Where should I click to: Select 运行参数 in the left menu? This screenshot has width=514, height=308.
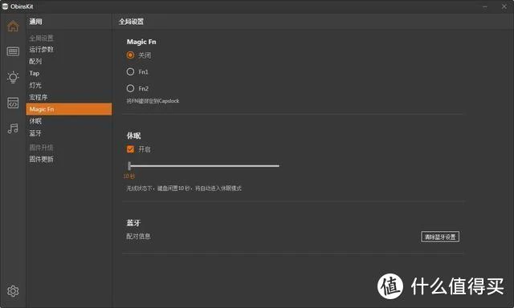pyautogui.click(x=41, y=50)
